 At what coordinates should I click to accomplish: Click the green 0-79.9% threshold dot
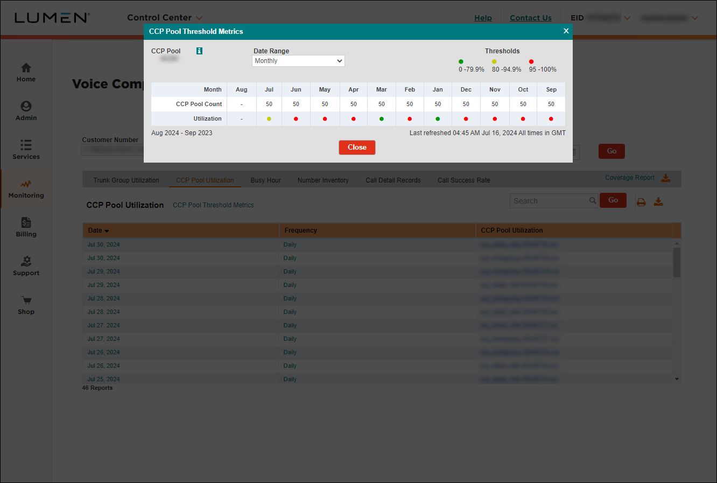click(461, 61)
